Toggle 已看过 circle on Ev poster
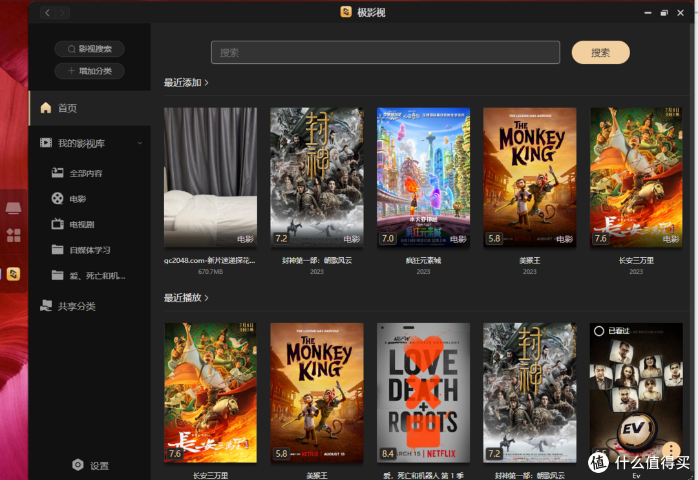Image resolution: width=698 pixels, height=480 pixels. [x=599, y=331]
